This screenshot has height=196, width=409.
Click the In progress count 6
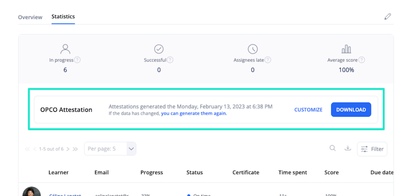point(65,70)
